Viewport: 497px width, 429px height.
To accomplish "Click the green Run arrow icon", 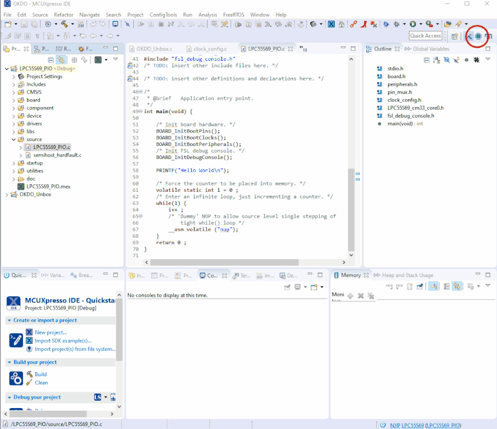I will [x=413, y=24].
